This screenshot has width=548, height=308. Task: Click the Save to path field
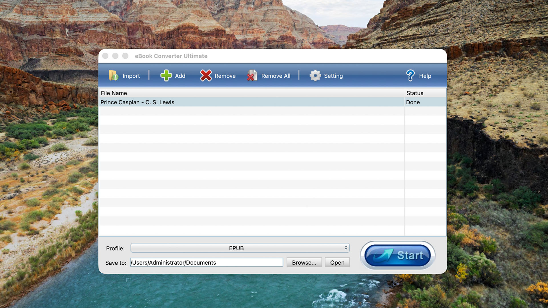207,262
